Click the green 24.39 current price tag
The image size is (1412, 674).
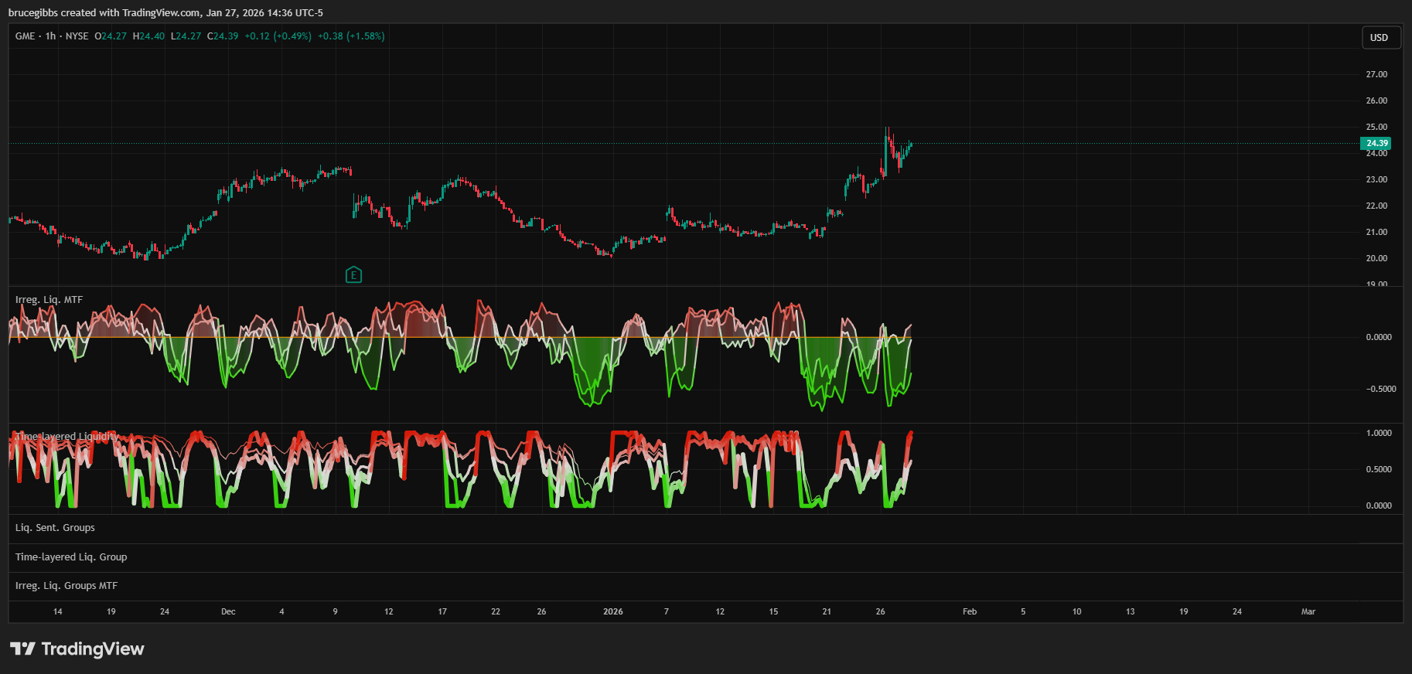(1376, 143)
